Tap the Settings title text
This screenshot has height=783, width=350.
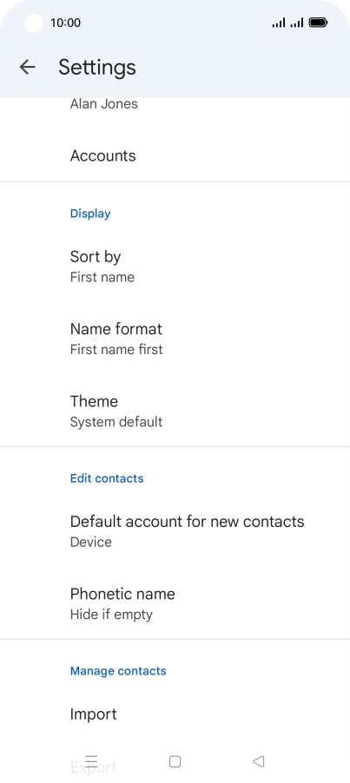[97, 67]
